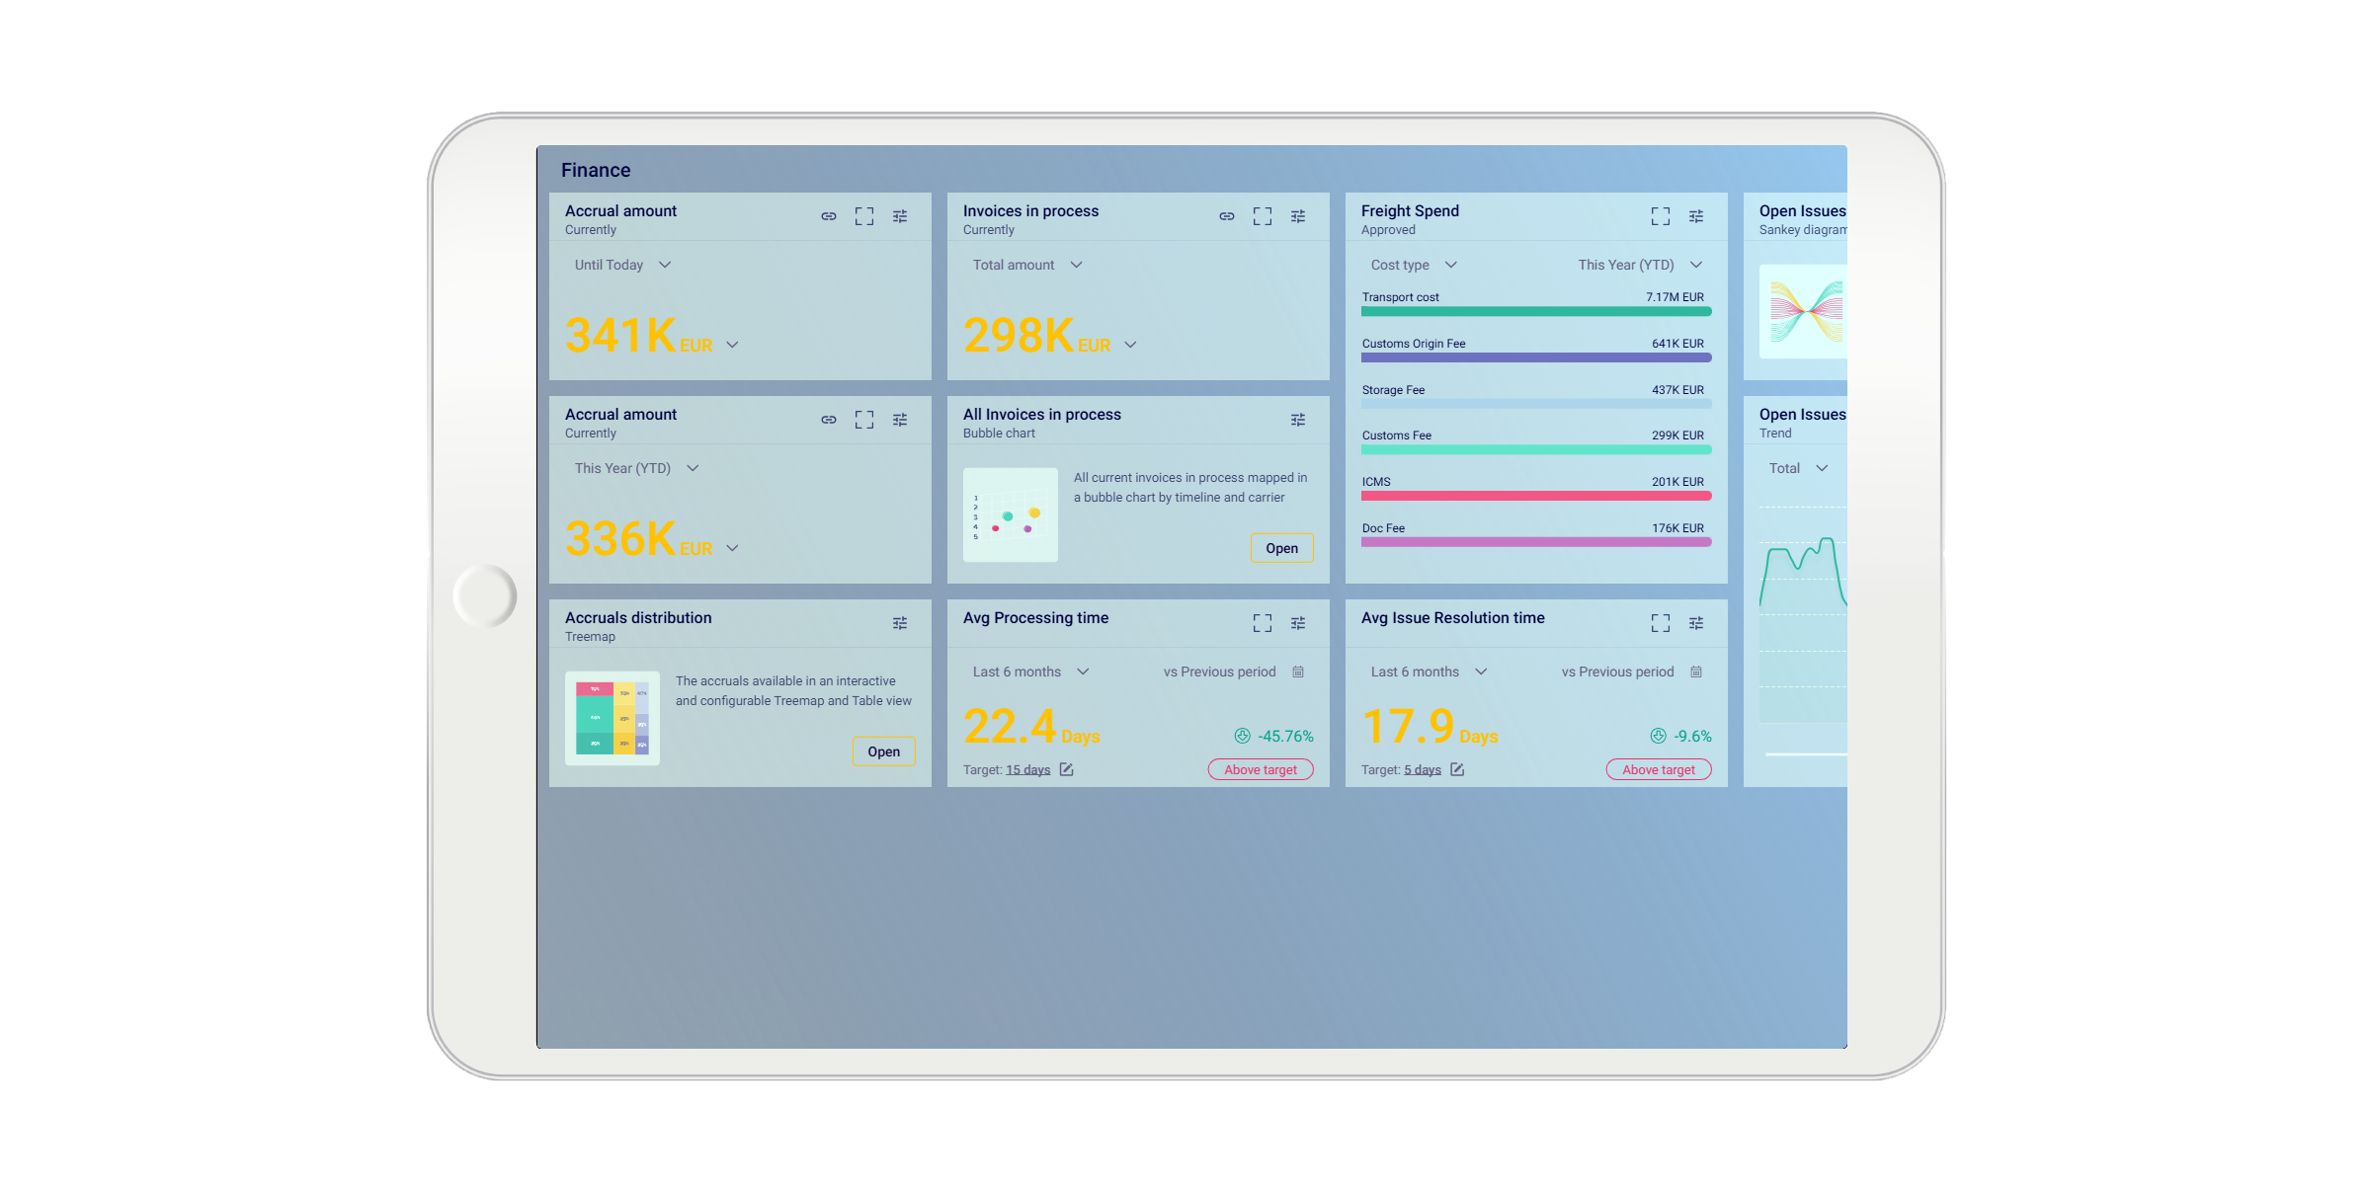Edit the 15 days target pencil icon
This screenshot has height=1185, width=2371.
(1066, 769)
